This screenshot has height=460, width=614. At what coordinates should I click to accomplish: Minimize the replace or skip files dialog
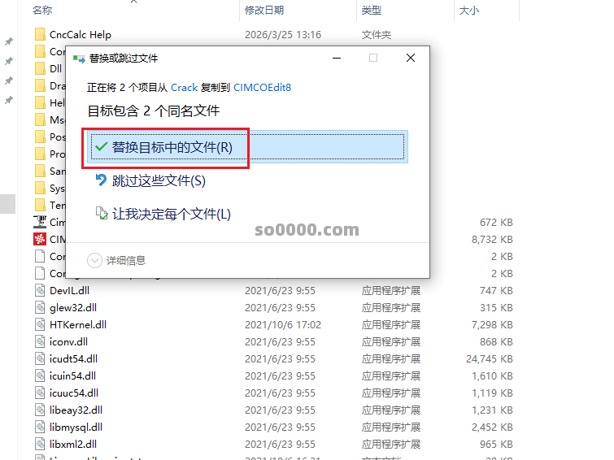coord(337,58)
